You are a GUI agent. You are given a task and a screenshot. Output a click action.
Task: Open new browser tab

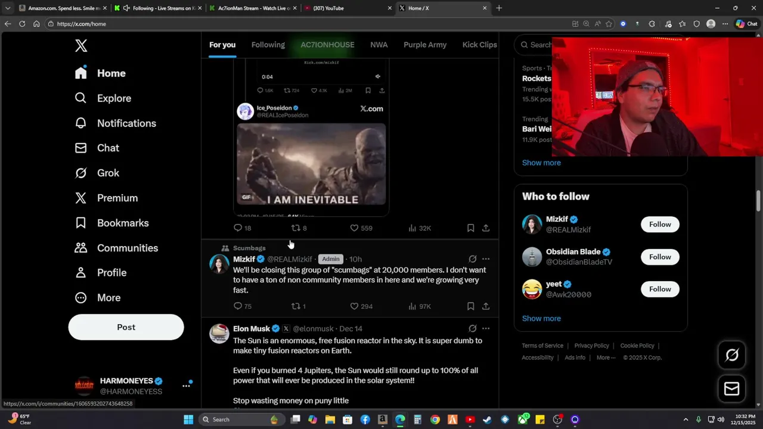(499, 8)
